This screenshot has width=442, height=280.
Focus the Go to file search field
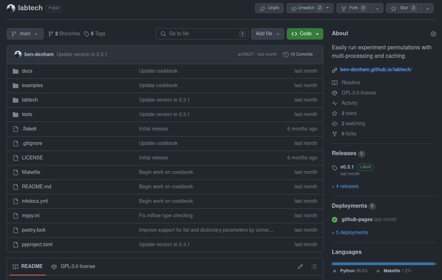click(x=202, y=34)
